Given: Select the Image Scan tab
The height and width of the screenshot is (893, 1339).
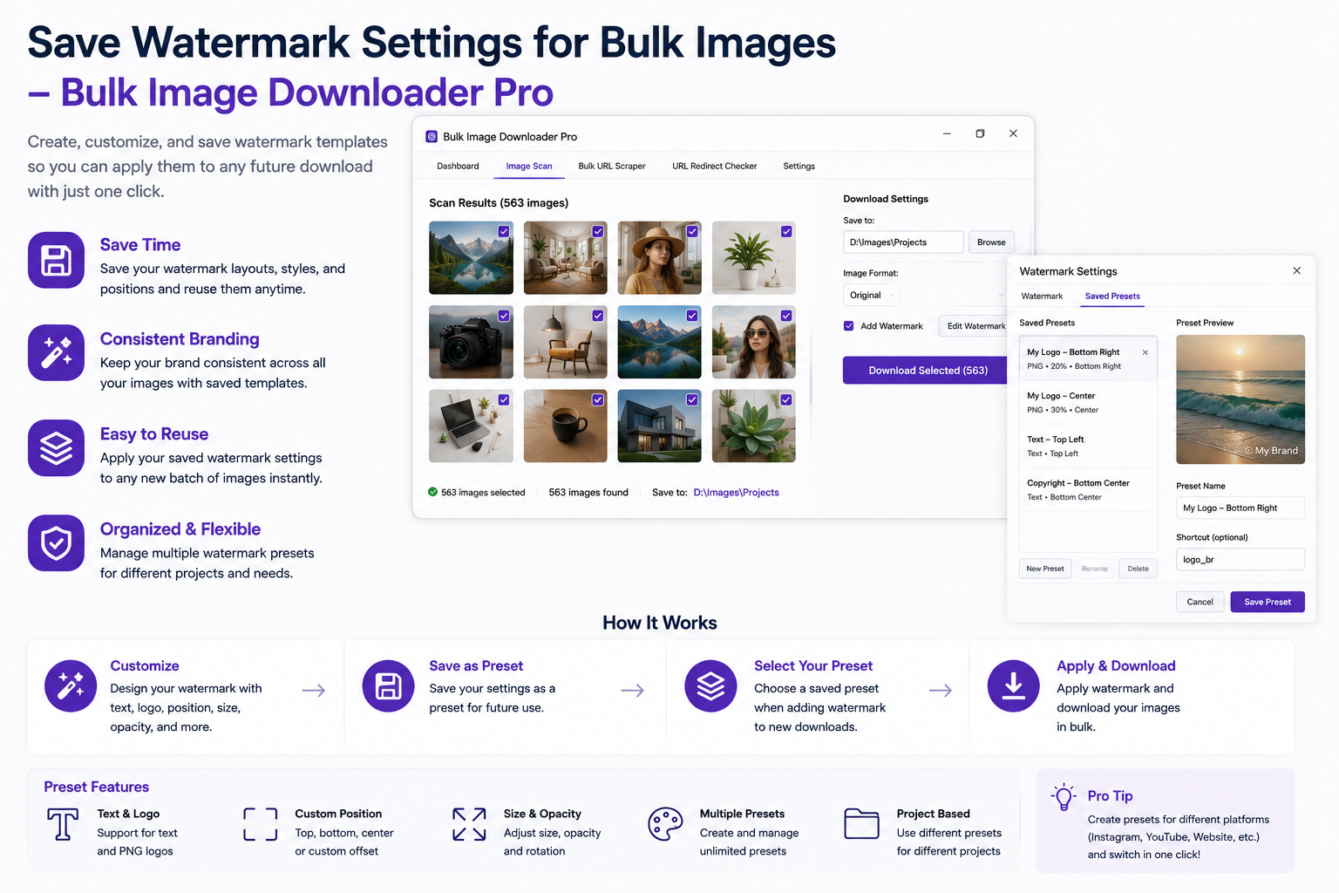Looking at the screenshot, I should click(529, 166).
